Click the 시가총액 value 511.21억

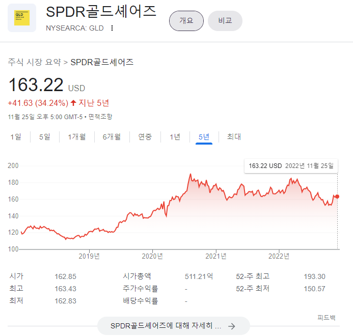pos(199,276)
